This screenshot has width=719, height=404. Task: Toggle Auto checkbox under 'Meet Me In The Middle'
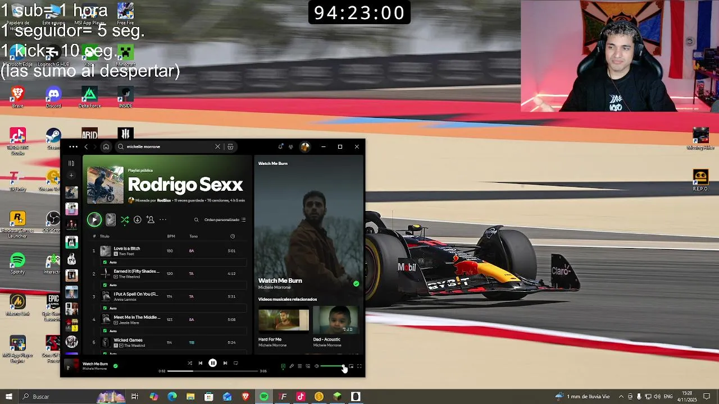pyautogui.click(x=105, y=331)
